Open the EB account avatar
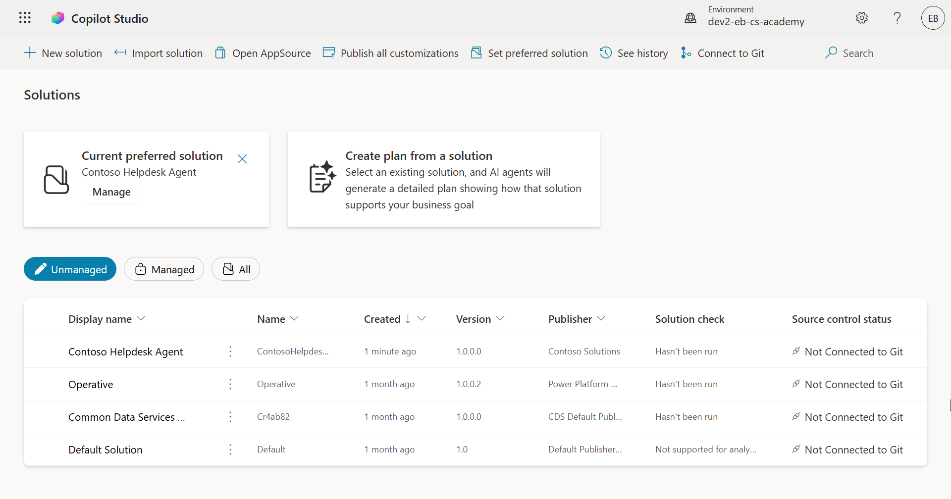Screen dimensions: 951x499 (x=933, y=18)
